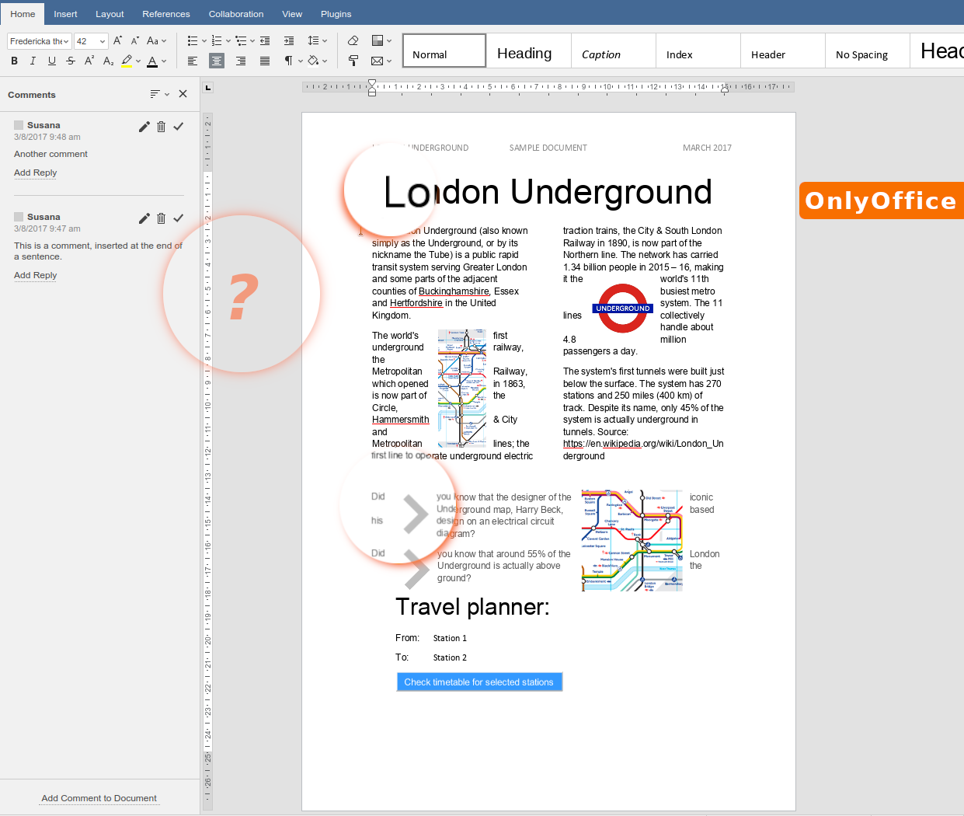Viewport: 964px width, 816px height.
Task: Resolve the 9:47 am comment with checkmark
Action: [179, 218]
